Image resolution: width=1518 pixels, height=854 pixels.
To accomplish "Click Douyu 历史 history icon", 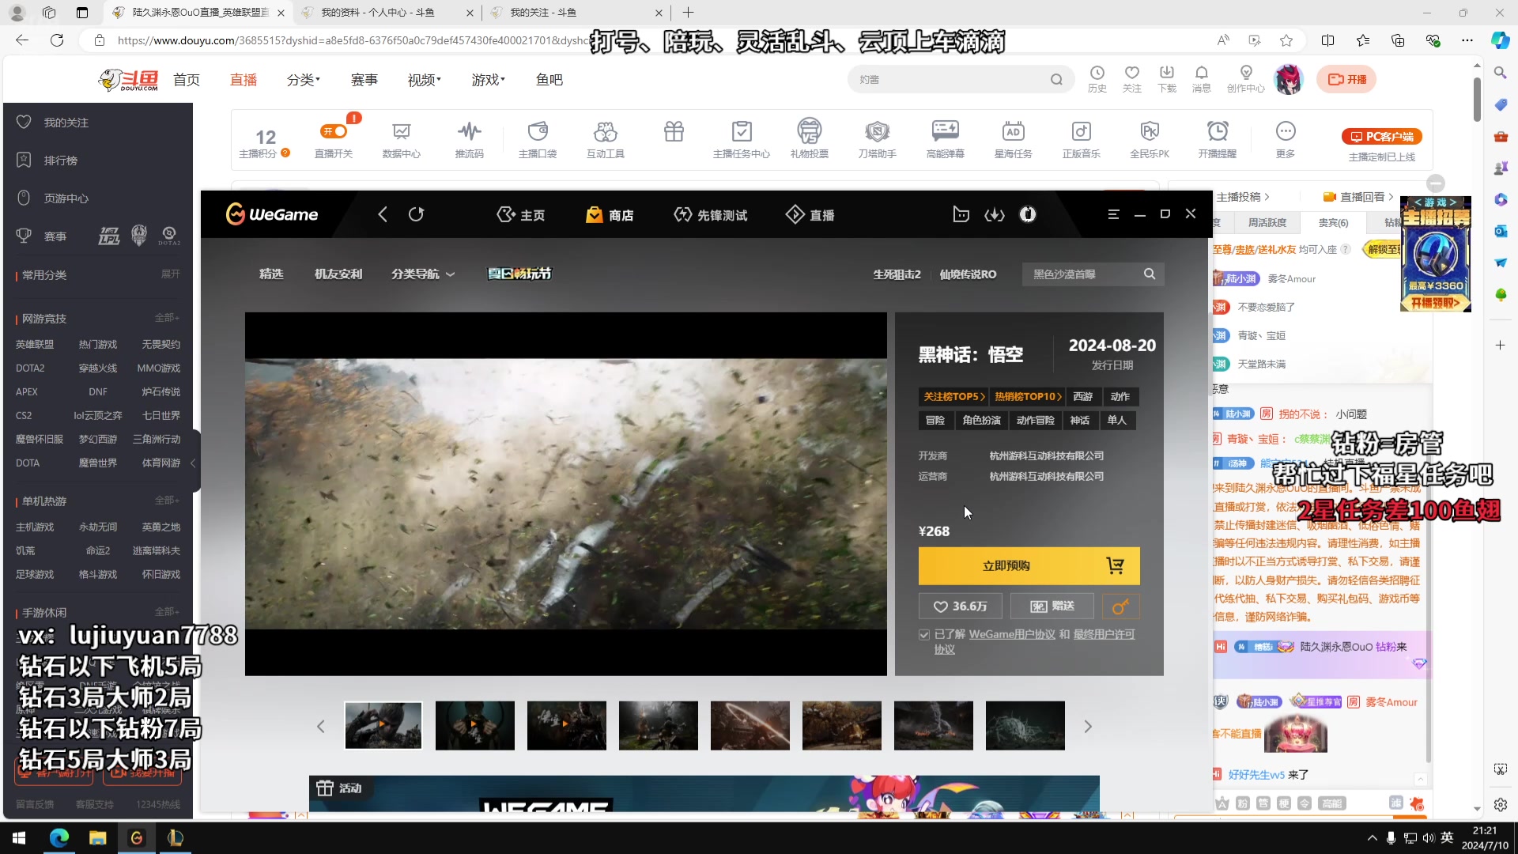I will [1097, 79].
